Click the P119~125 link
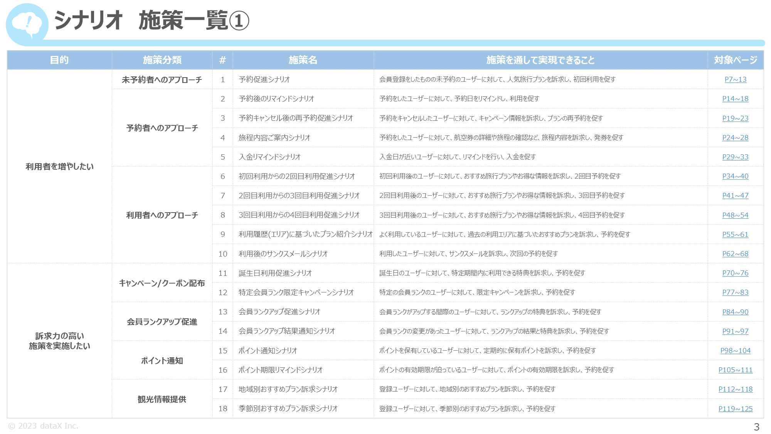This screenshot has height=434, width=771. click(736, 409)
